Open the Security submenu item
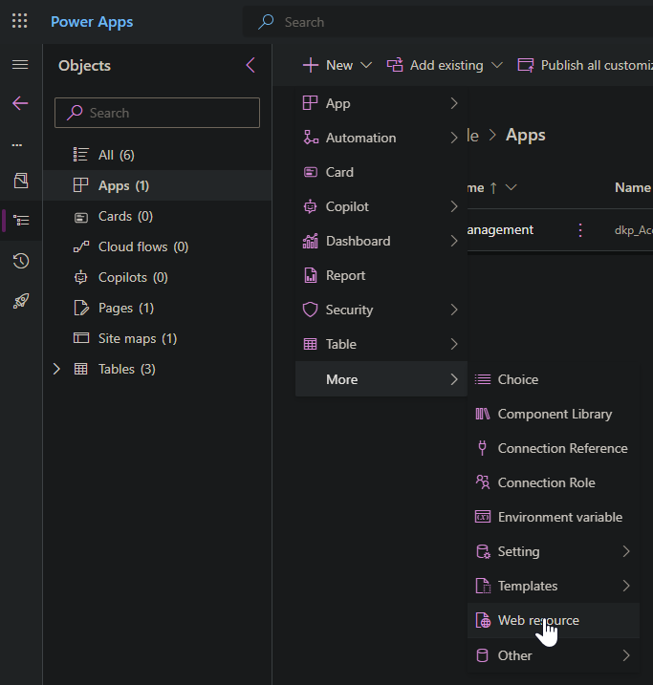The width and height of the screenshot is (653, 685). (x=381, y=310)
